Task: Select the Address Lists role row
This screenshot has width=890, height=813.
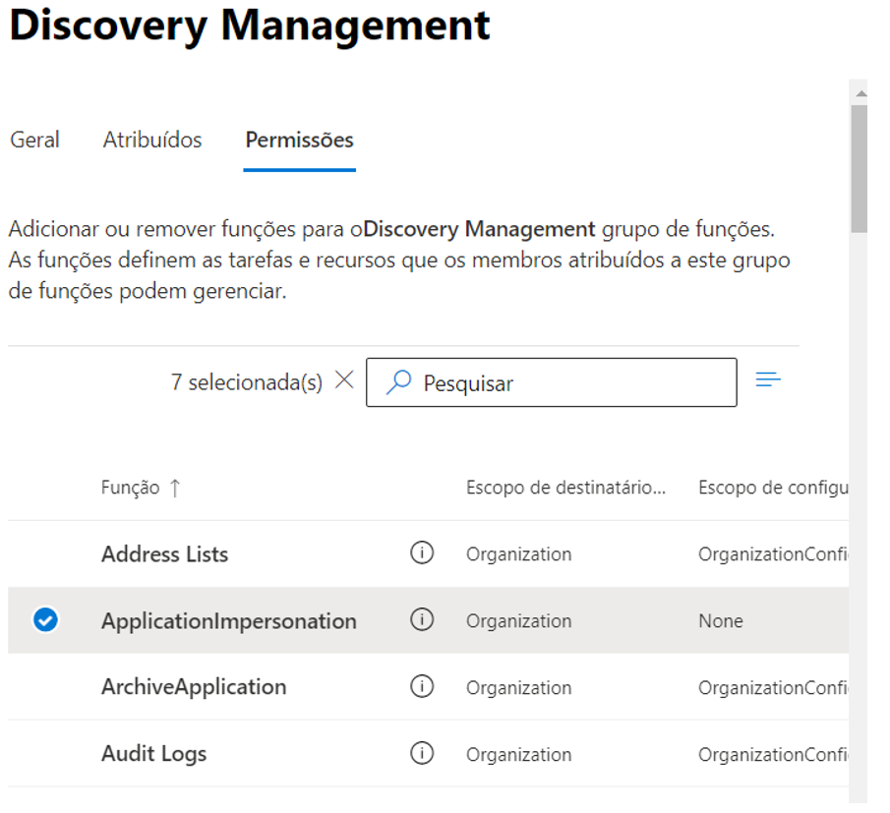Action: point(164,553)
